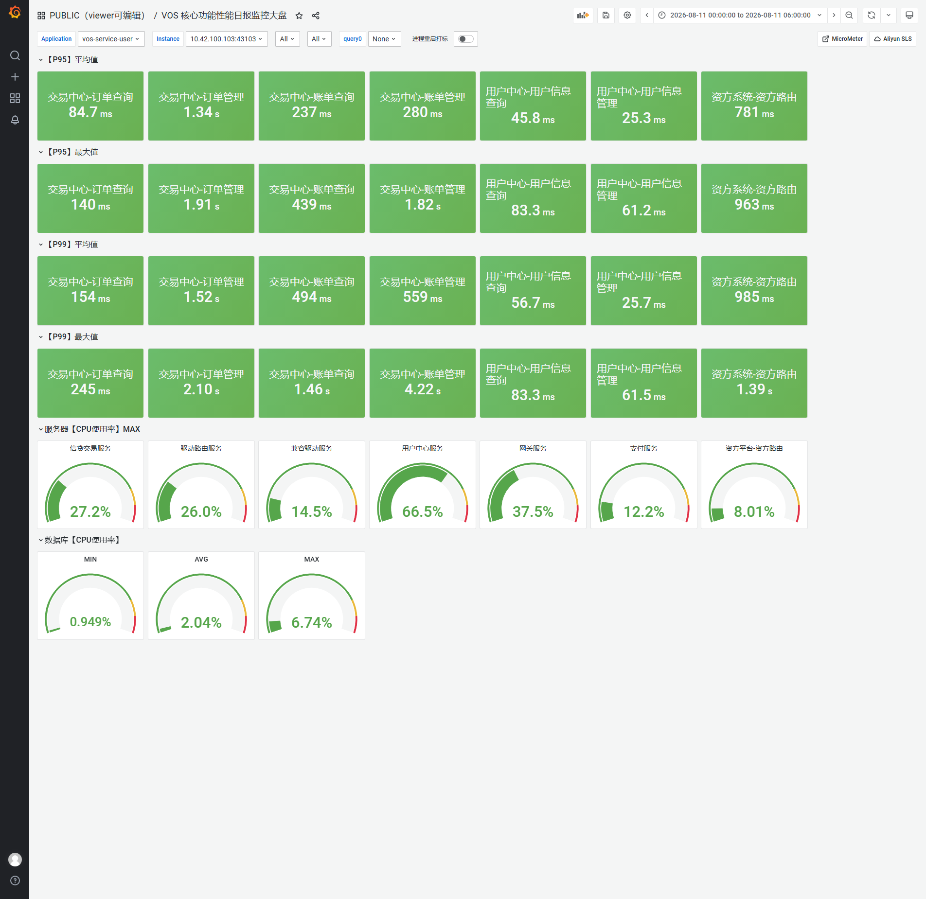The image size is (926, 899).
Task: Click the add panel icon
Action: tap(583, 15)
